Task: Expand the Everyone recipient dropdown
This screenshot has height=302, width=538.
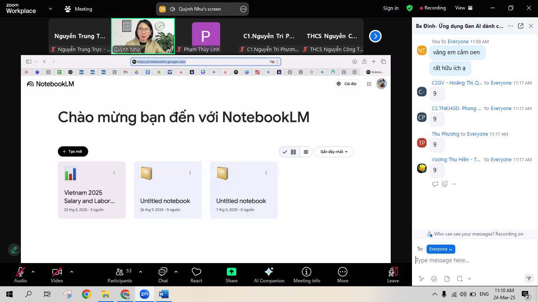Action: (x=441, y=249)
